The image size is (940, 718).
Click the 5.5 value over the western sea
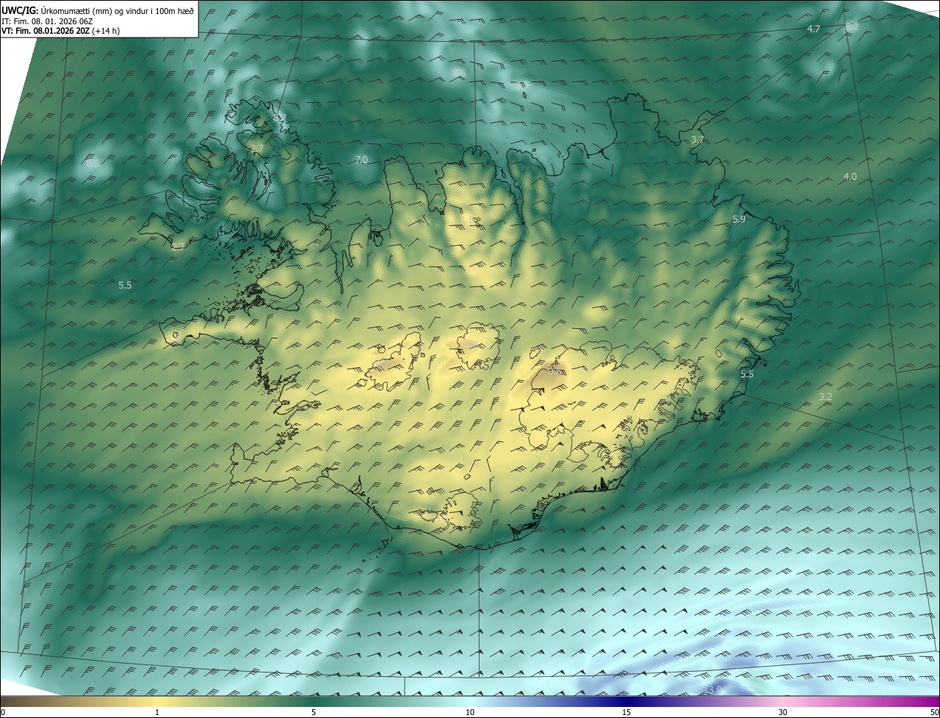(x=125, y=284)
